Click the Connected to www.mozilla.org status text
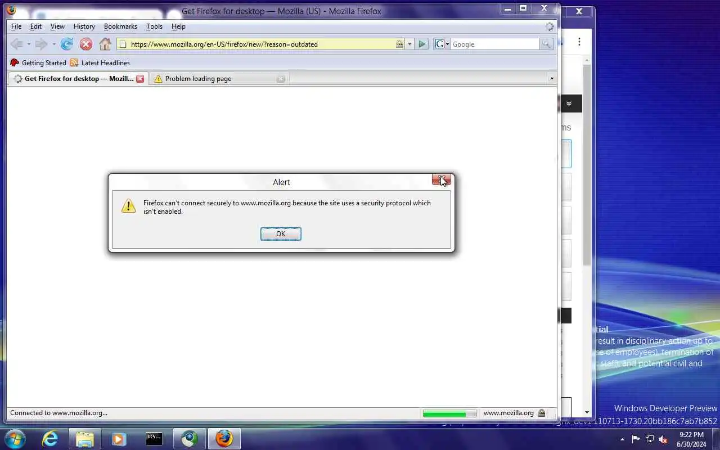Viewport: 720px width, 450px height. 58,413
